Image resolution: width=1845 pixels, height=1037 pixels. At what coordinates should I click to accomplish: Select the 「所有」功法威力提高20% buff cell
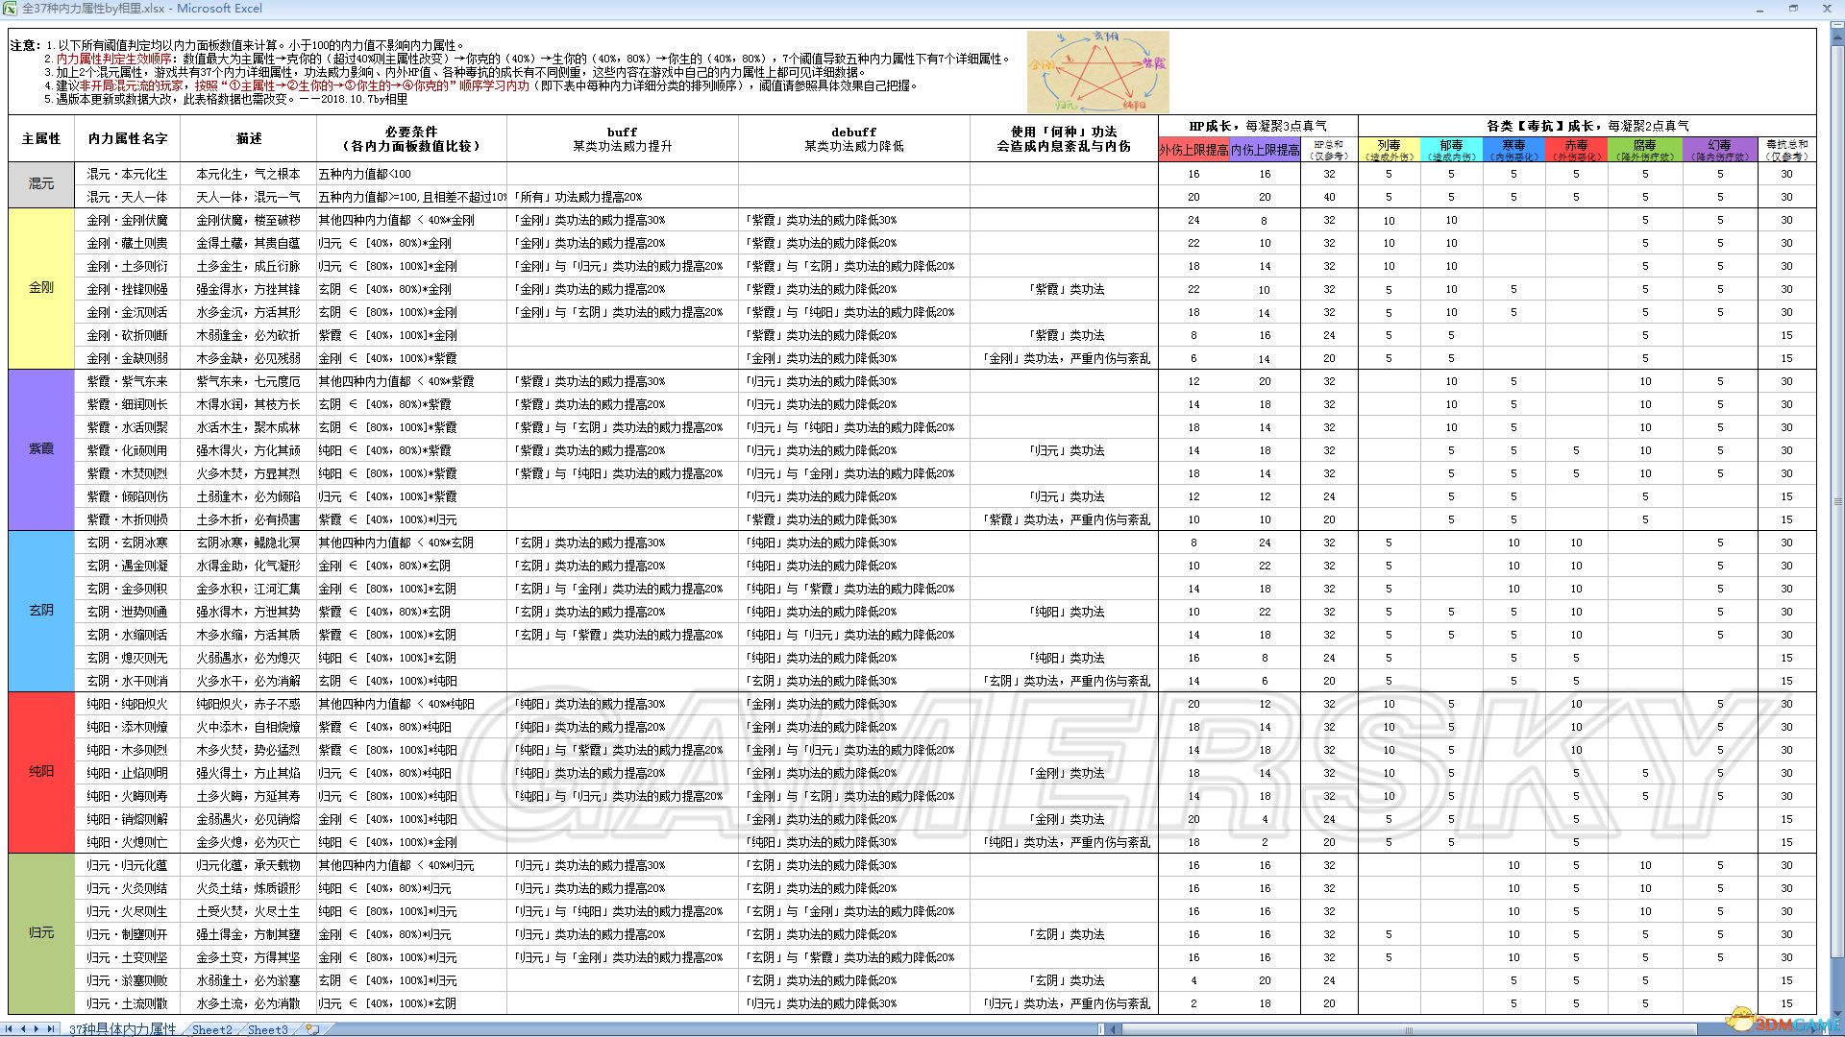[x=623, y=197]
